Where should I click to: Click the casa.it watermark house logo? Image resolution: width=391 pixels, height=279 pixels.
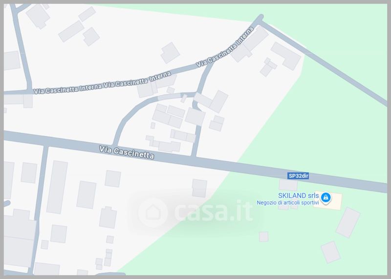[152, 213]
